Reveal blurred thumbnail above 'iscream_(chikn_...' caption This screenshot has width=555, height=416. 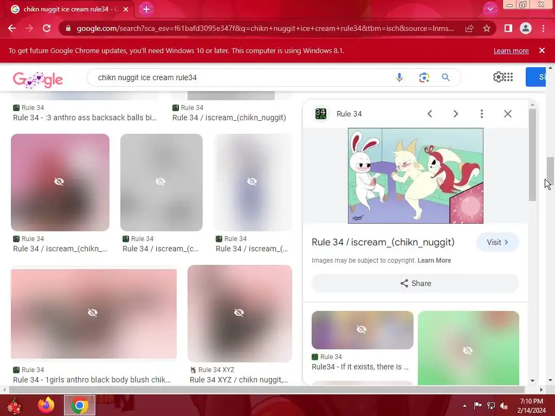(x=60, y=183)
